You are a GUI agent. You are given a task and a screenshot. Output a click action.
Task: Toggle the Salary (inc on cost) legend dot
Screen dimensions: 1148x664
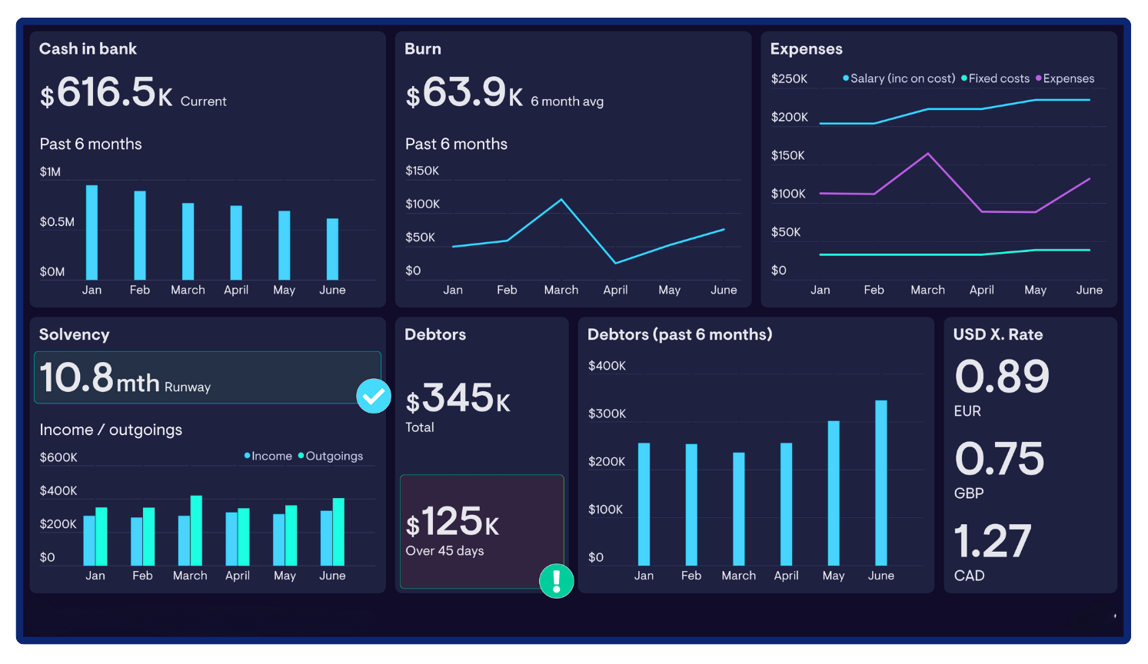(x=846, y=78)
